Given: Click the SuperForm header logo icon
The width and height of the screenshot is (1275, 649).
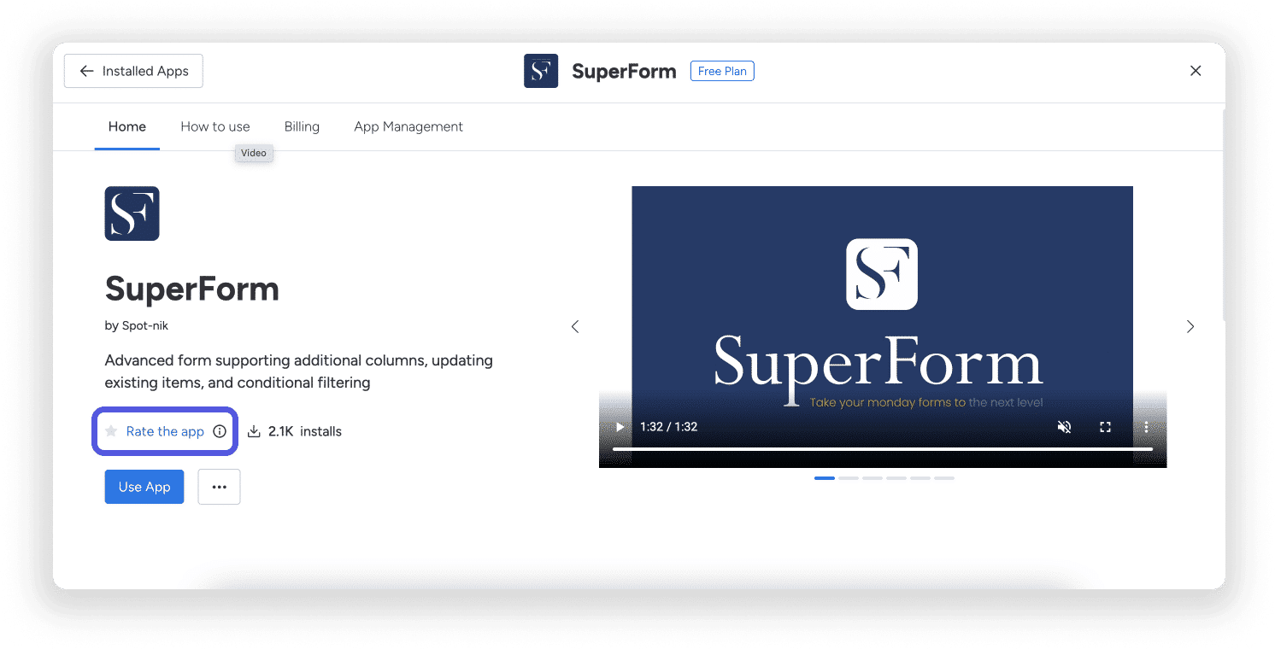Looking at the screenshot, I should [541, 71].
